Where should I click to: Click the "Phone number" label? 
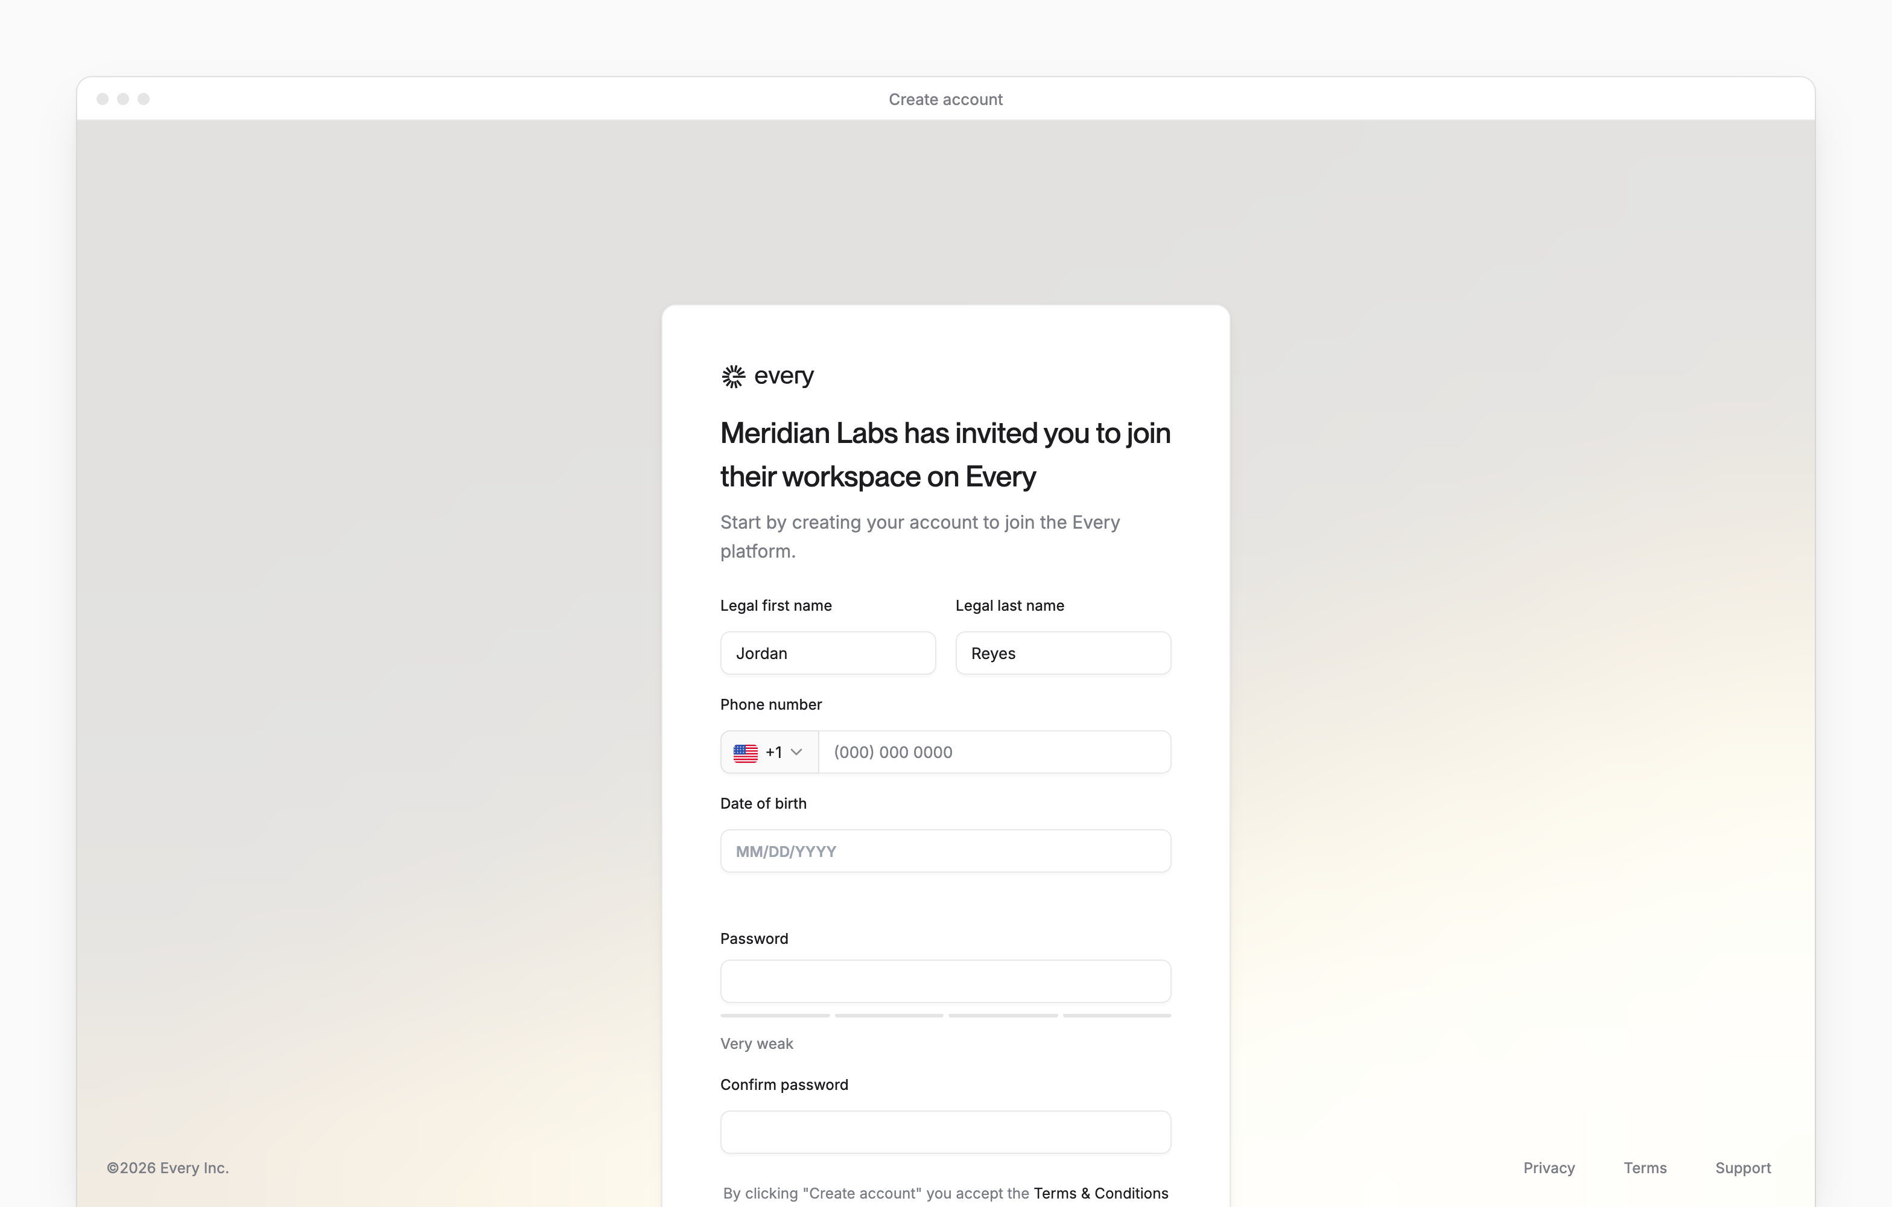tap(771, 704)
